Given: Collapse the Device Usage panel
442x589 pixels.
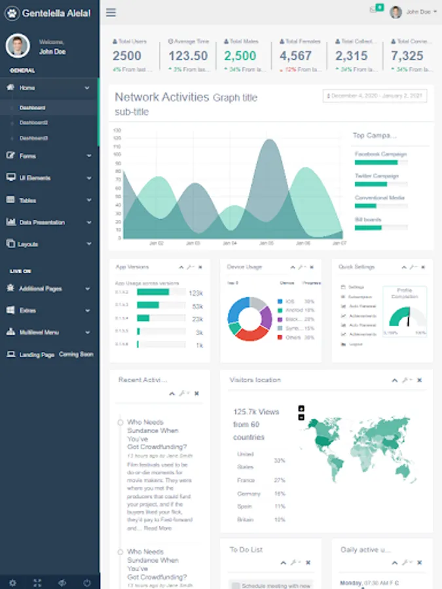Looking at the screenshot, I should [293, 268].
